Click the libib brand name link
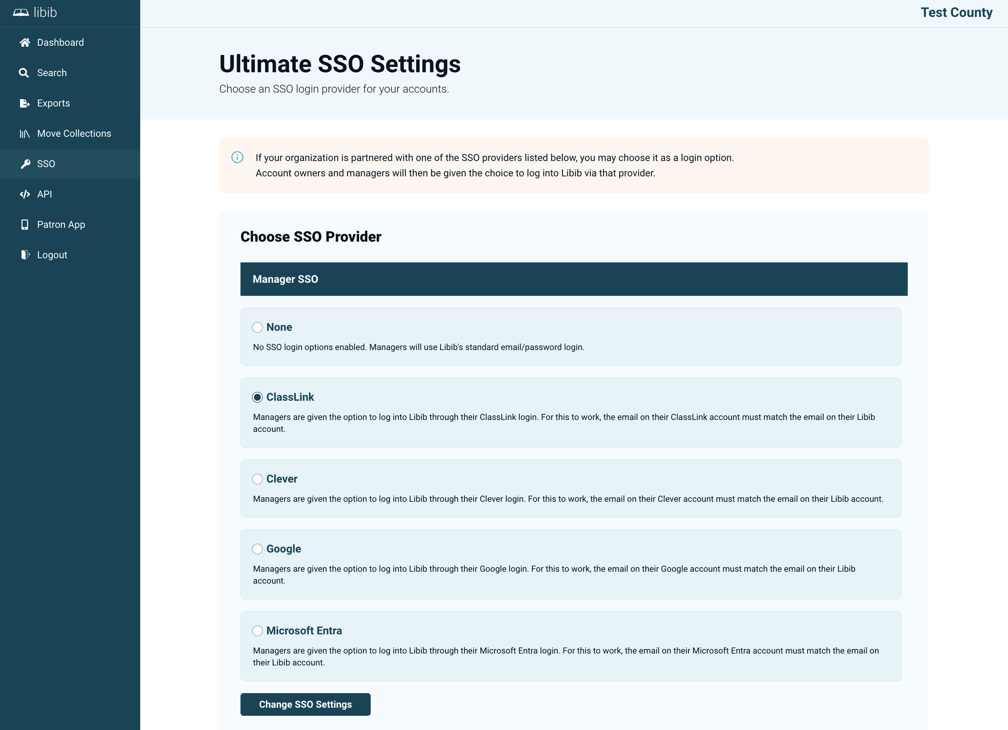This screenshot has width=1008, height=730. 45,12
